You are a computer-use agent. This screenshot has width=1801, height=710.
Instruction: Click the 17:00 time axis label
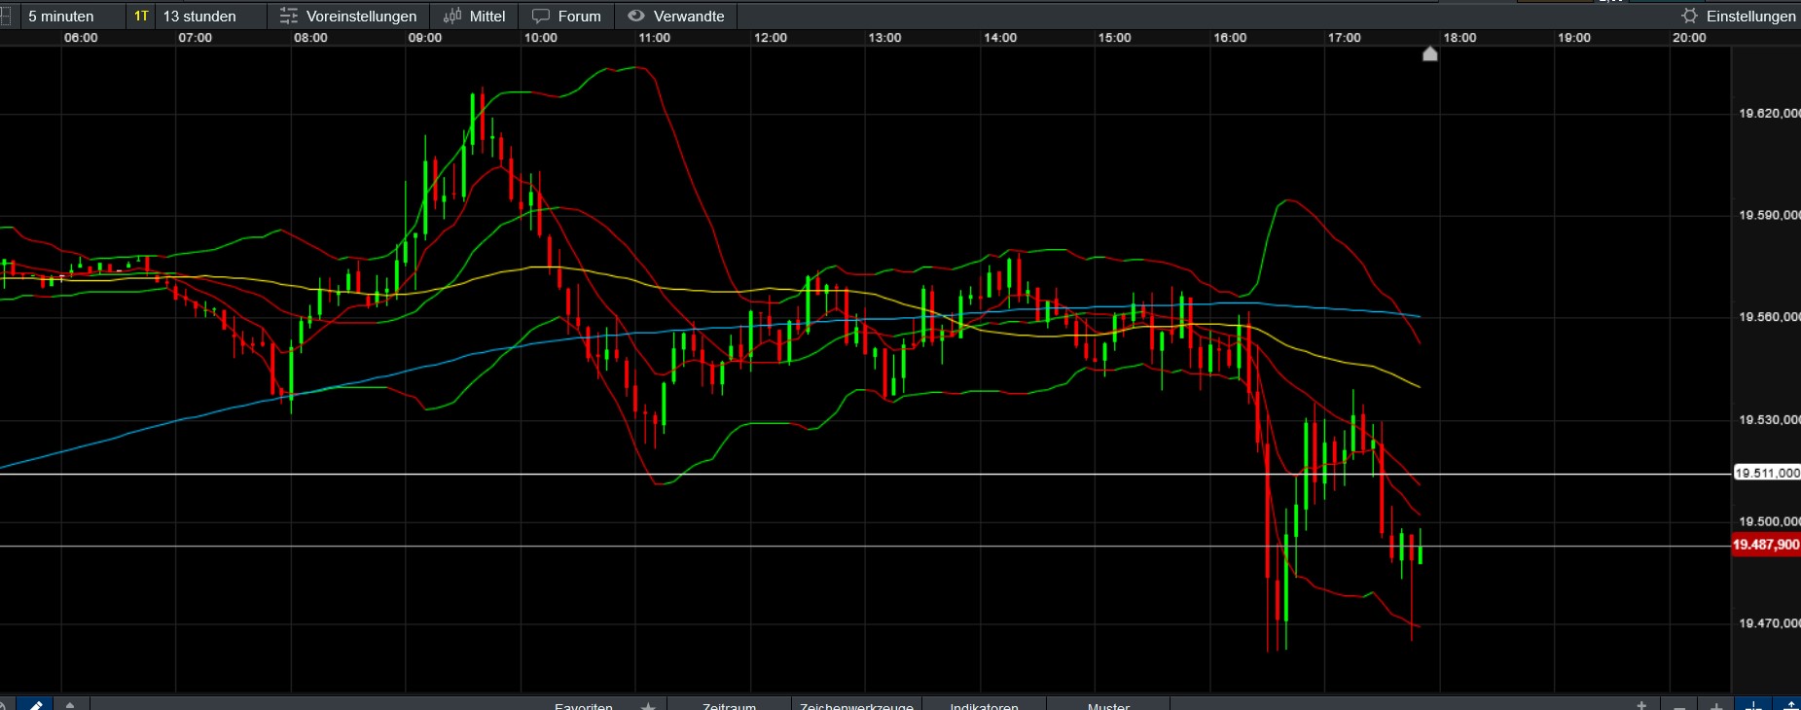(1345, 38)
